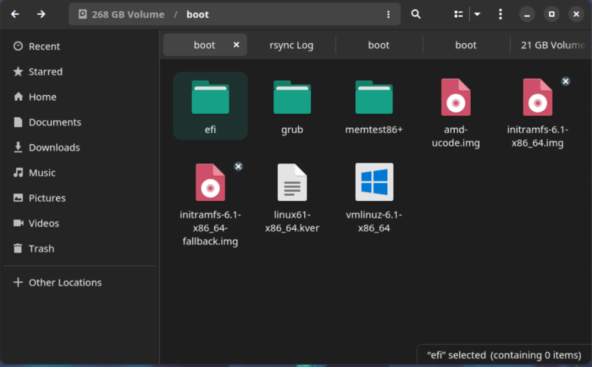Switch to the 21 GB Volume tab

tap(552, 46)
